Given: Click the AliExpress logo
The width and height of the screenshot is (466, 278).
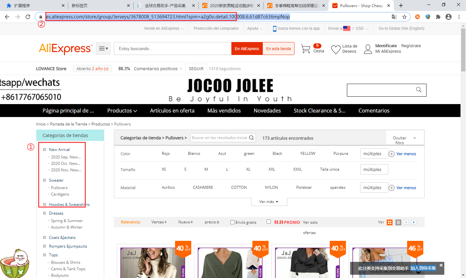Looking at the screenshot, I should (x=66, y=48).
